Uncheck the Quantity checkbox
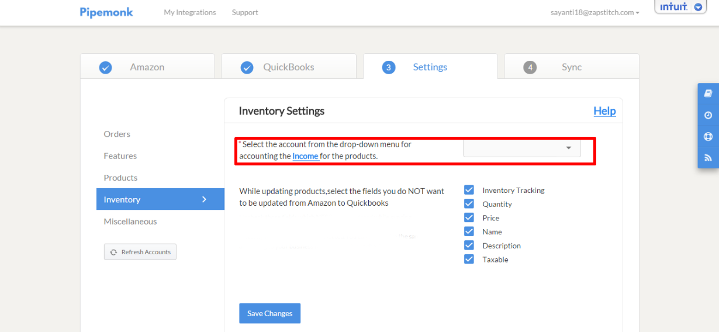 469,203
